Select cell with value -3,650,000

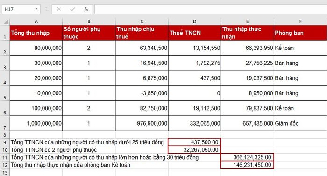[142, 93]
